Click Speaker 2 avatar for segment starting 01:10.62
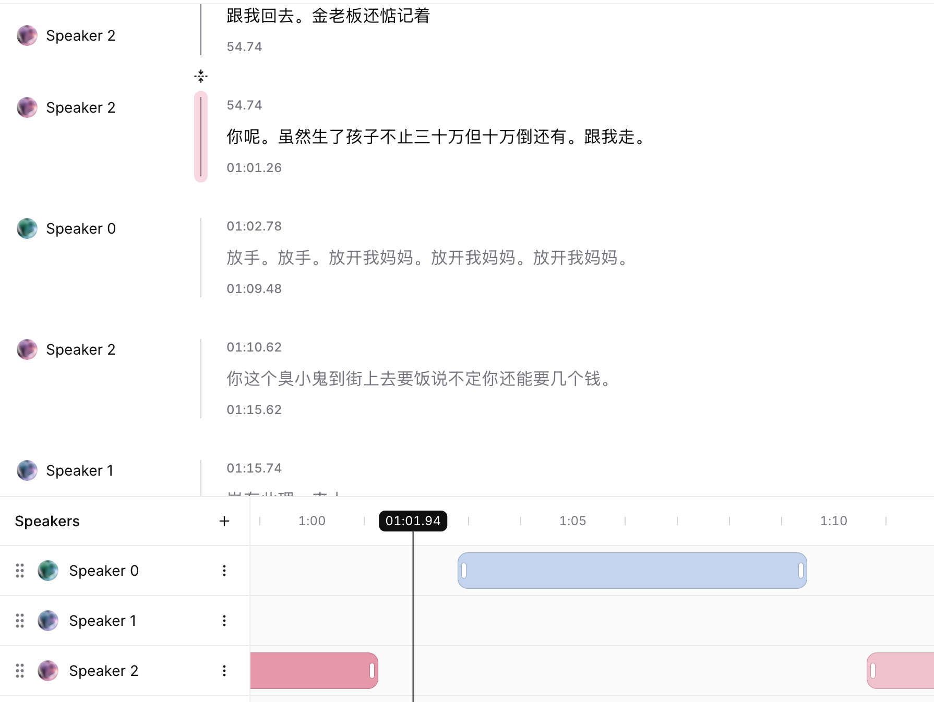This screenshot has height=702, width=934. (x=27, y=349)
